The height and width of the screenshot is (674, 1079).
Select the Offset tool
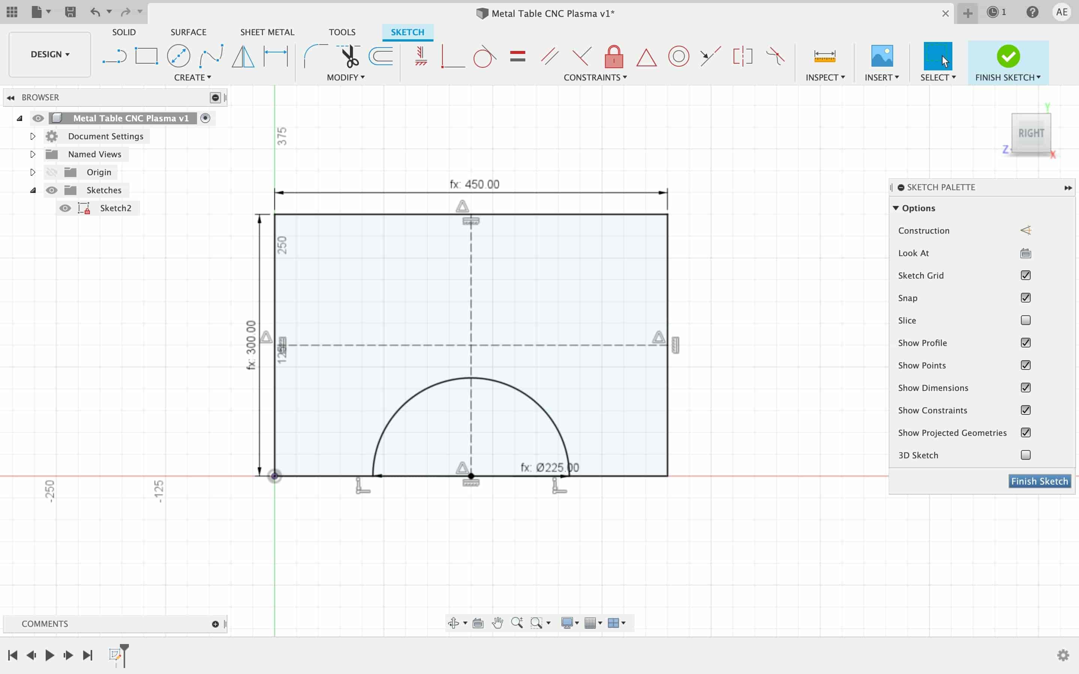point(381,57)
